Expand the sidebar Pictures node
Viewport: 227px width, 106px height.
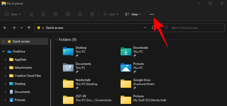pos(5,100)
